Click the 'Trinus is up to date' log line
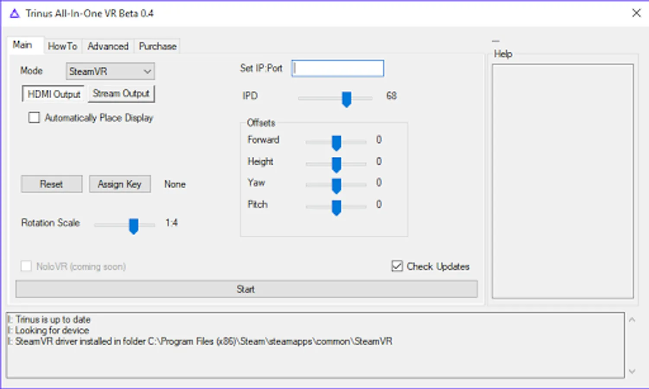 49,319
